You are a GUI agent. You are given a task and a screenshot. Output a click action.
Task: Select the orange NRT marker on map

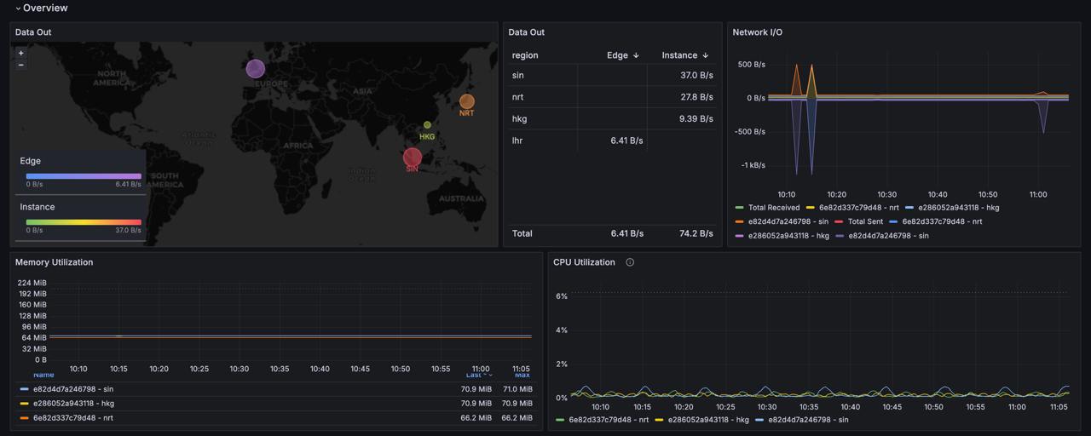[x=467, y=101]
